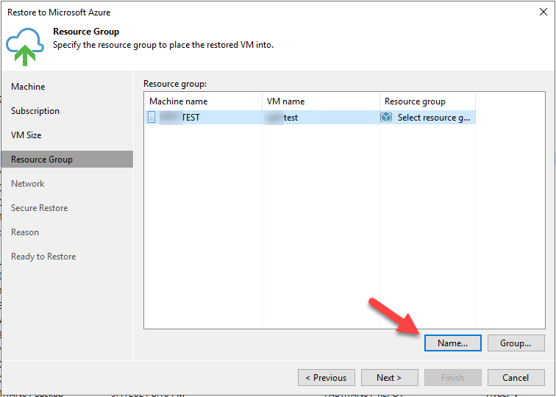Go back with the Previous button
556x397 pixels.
tap(327, 377)
